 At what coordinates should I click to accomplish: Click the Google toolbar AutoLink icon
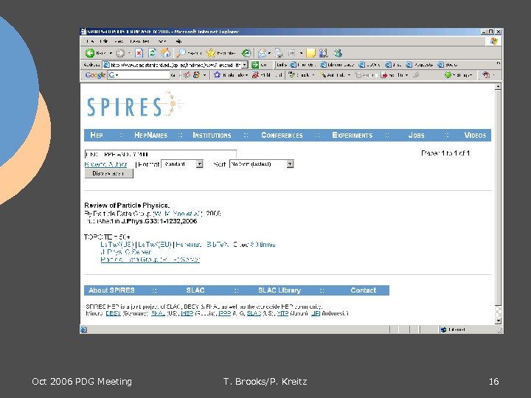point(322,75)
